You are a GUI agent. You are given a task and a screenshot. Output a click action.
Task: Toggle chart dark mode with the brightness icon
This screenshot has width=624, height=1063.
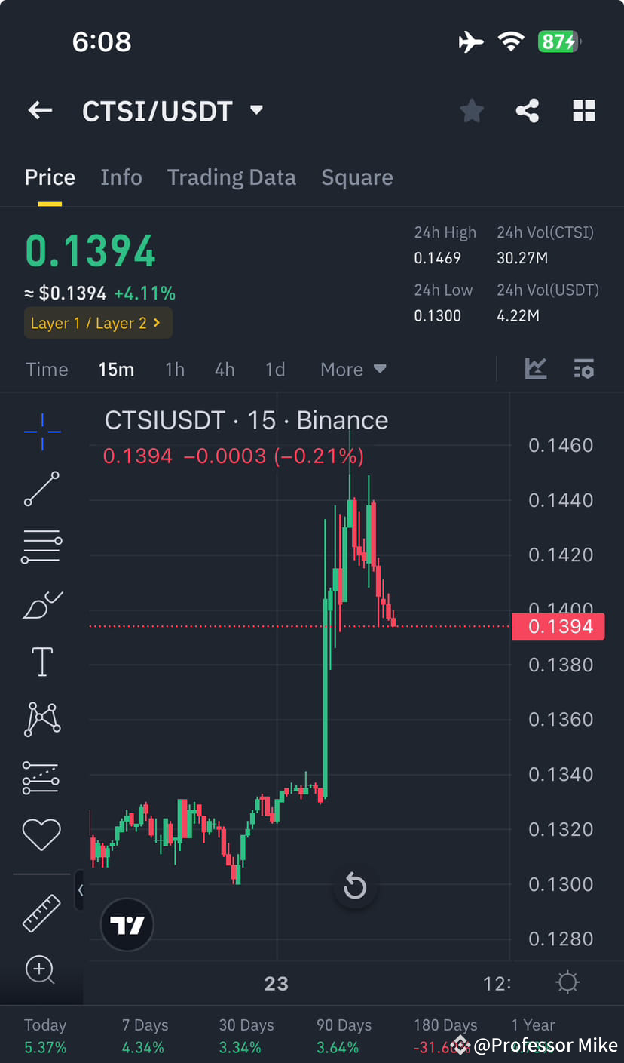pos(567,982)
